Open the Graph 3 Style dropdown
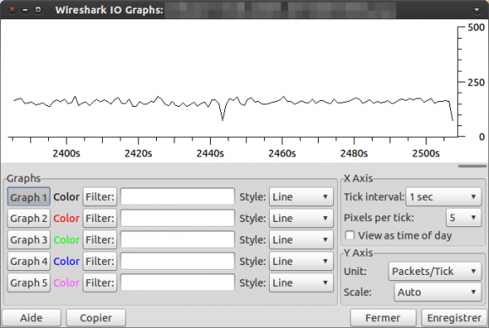489x328 pixels. pyautogui.click(x=301, y=240)
